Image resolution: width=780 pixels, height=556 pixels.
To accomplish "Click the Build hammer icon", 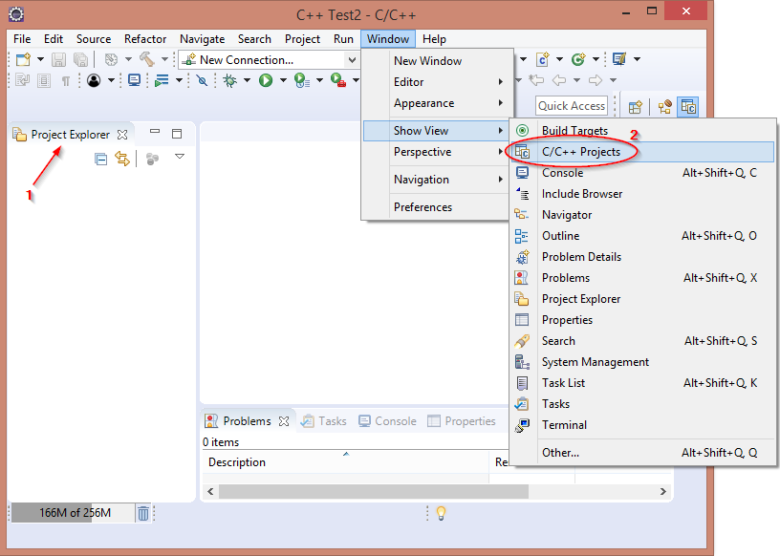I will 146,59.
